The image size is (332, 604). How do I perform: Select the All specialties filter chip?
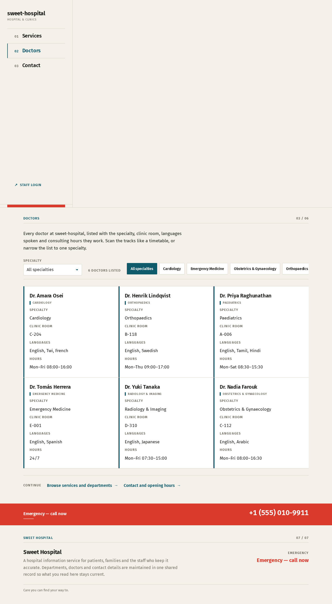coord(142,269)
